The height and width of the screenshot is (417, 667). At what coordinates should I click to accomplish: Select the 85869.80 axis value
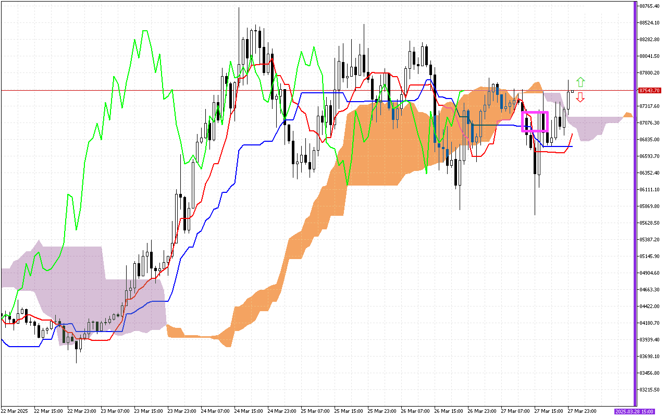click(x=649, y=206)
